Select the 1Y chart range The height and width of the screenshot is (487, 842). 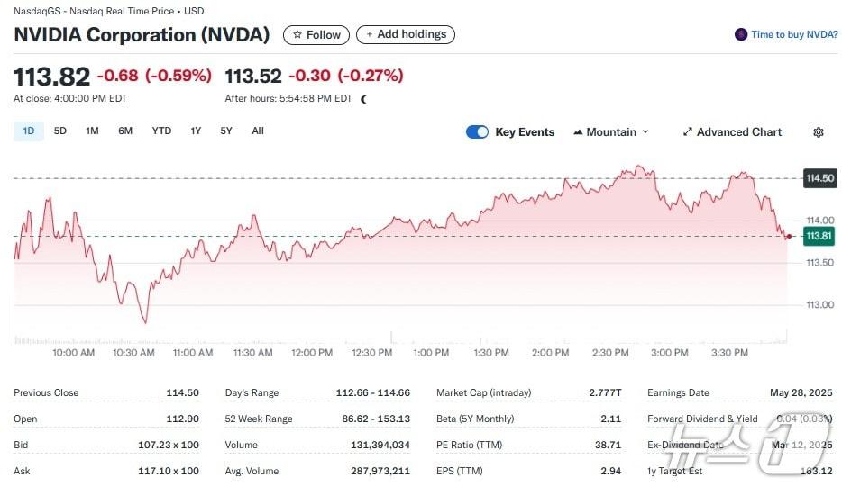coord(196,131)
